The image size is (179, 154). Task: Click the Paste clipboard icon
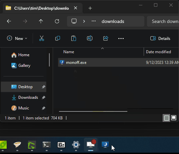coord(74,38)
